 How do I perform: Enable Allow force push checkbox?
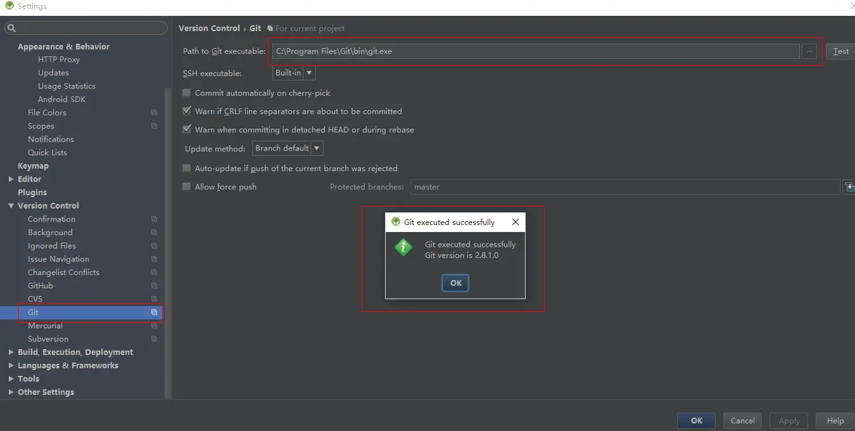(187, 186)
